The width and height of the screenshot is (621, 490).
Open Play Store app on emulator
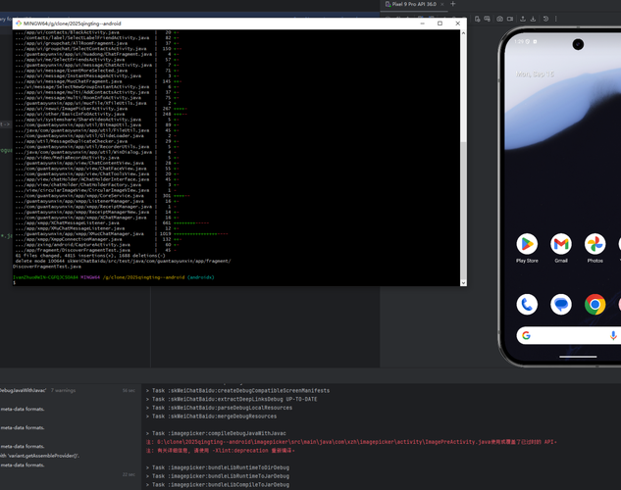click(527, 244)
